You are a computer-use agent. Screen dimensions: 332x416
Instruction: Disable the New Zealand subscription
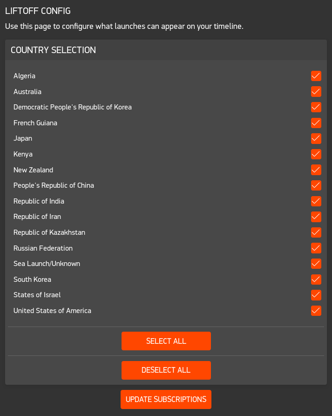point(316,170)
